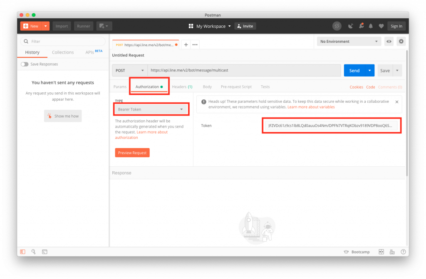The height and width of the screenshot is (279, 426).
Task: Click the new window icon button
Action: point(104,26)
